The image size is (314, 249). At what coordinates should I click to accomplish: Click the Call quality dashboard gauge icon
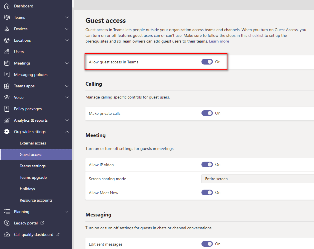click(x=7, y=234)
